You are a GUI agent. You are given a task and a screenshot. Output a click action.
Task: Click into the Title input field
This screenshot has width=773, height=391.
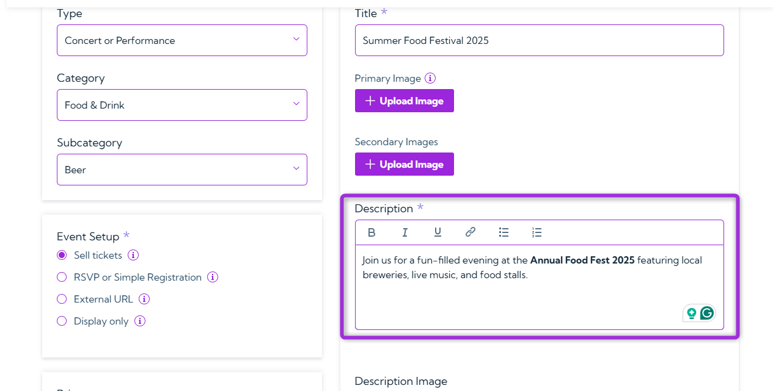click(539, 40)
